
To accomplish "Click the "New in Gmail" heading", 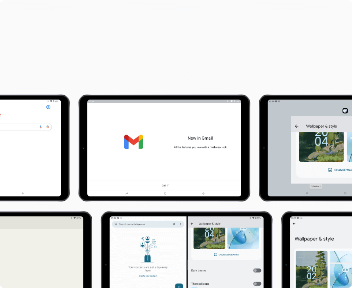I will (200, 138).
